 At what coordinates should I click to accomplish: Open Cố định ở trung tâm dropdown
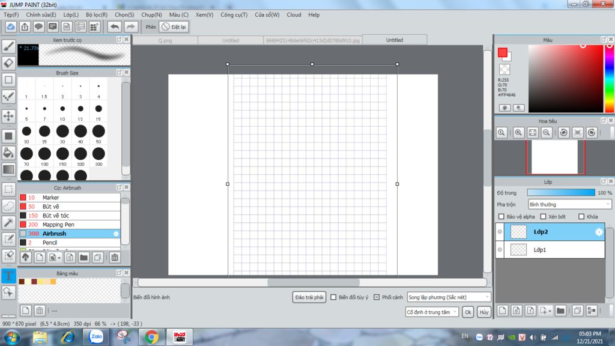tap(431, 312)
